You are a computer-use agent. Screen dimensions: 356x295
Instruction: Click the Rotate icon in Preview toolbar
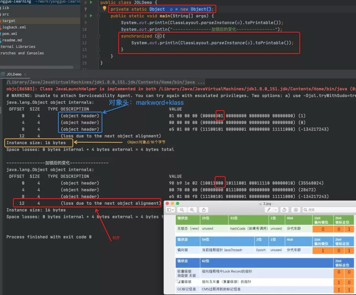click(x=285, y=210)
